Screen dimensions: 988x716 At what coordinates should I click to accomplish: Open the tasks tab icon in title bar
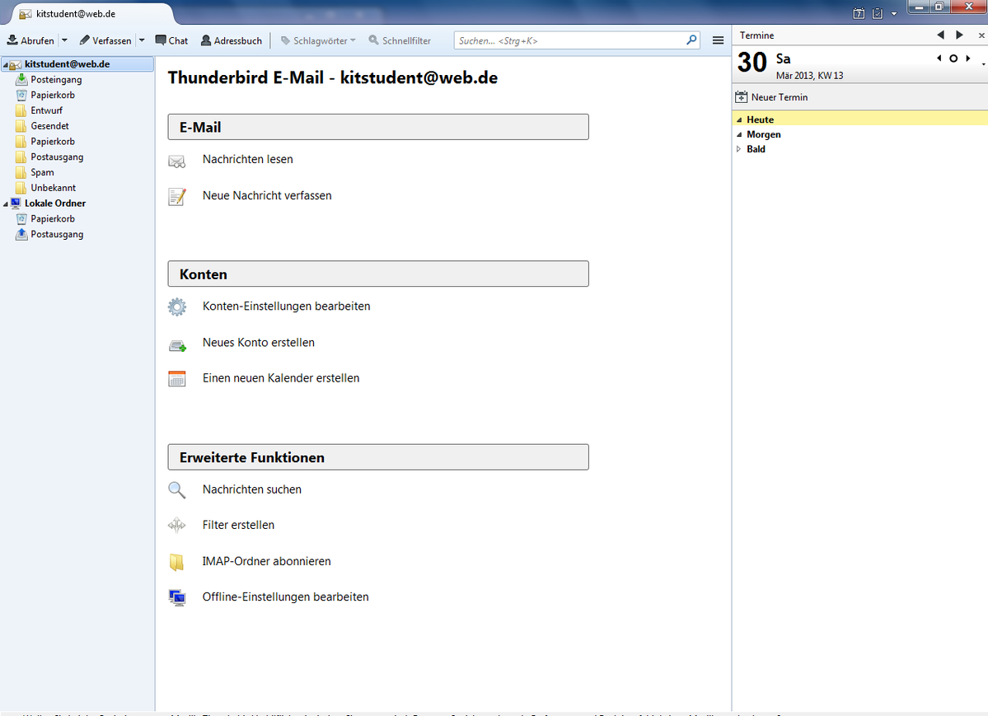[x=877, y=13]
